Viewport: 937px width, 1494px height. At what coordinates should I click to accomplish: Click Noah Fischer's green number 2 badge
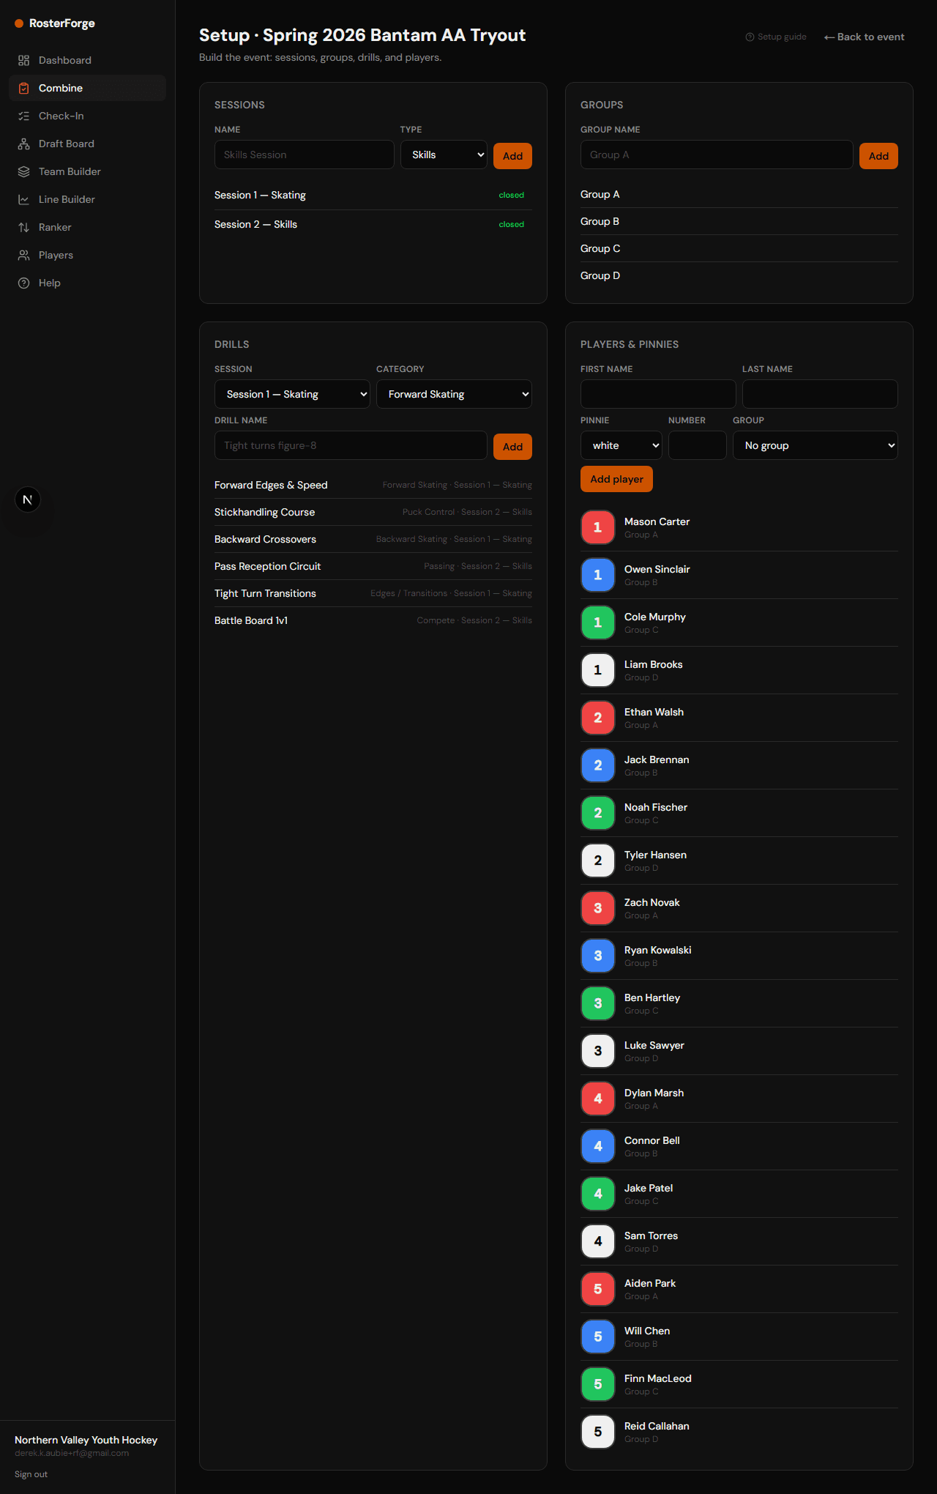point(598,813)
